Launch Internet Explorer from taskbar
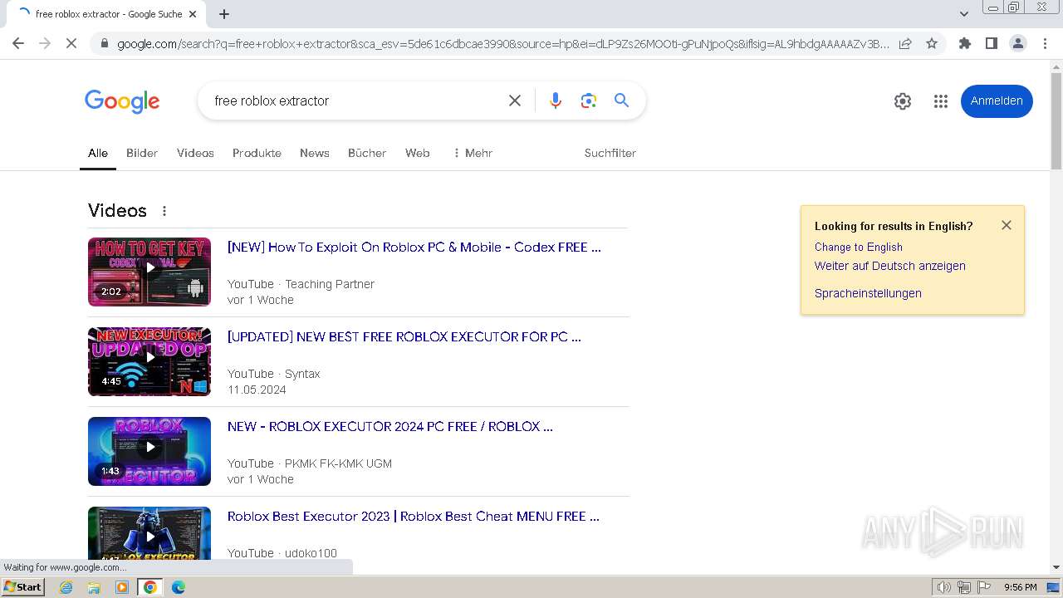This screenshot has height=598, width=1063. (66, 587)
